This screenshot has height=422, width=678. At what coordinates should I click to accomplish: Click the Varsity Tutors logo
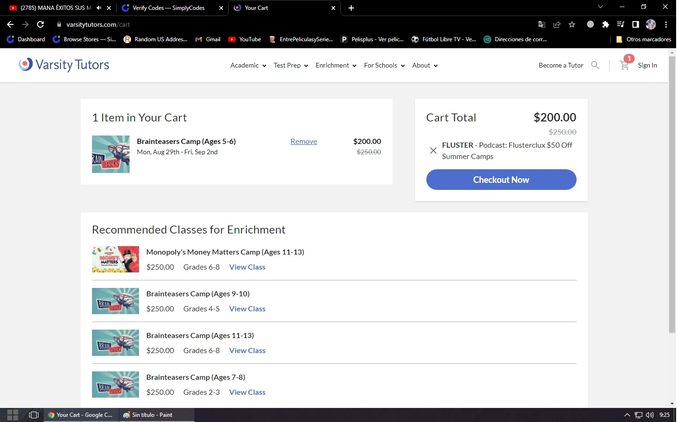[64, 65]
